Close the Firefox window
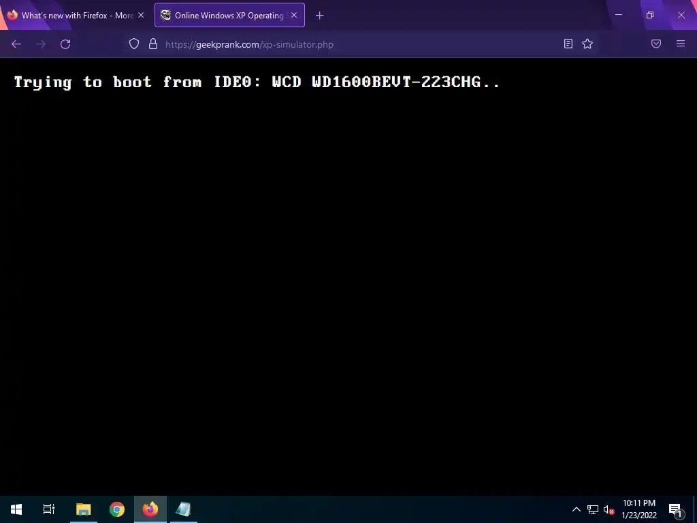The width and height of the screenshot is (697, 523). 681,15
